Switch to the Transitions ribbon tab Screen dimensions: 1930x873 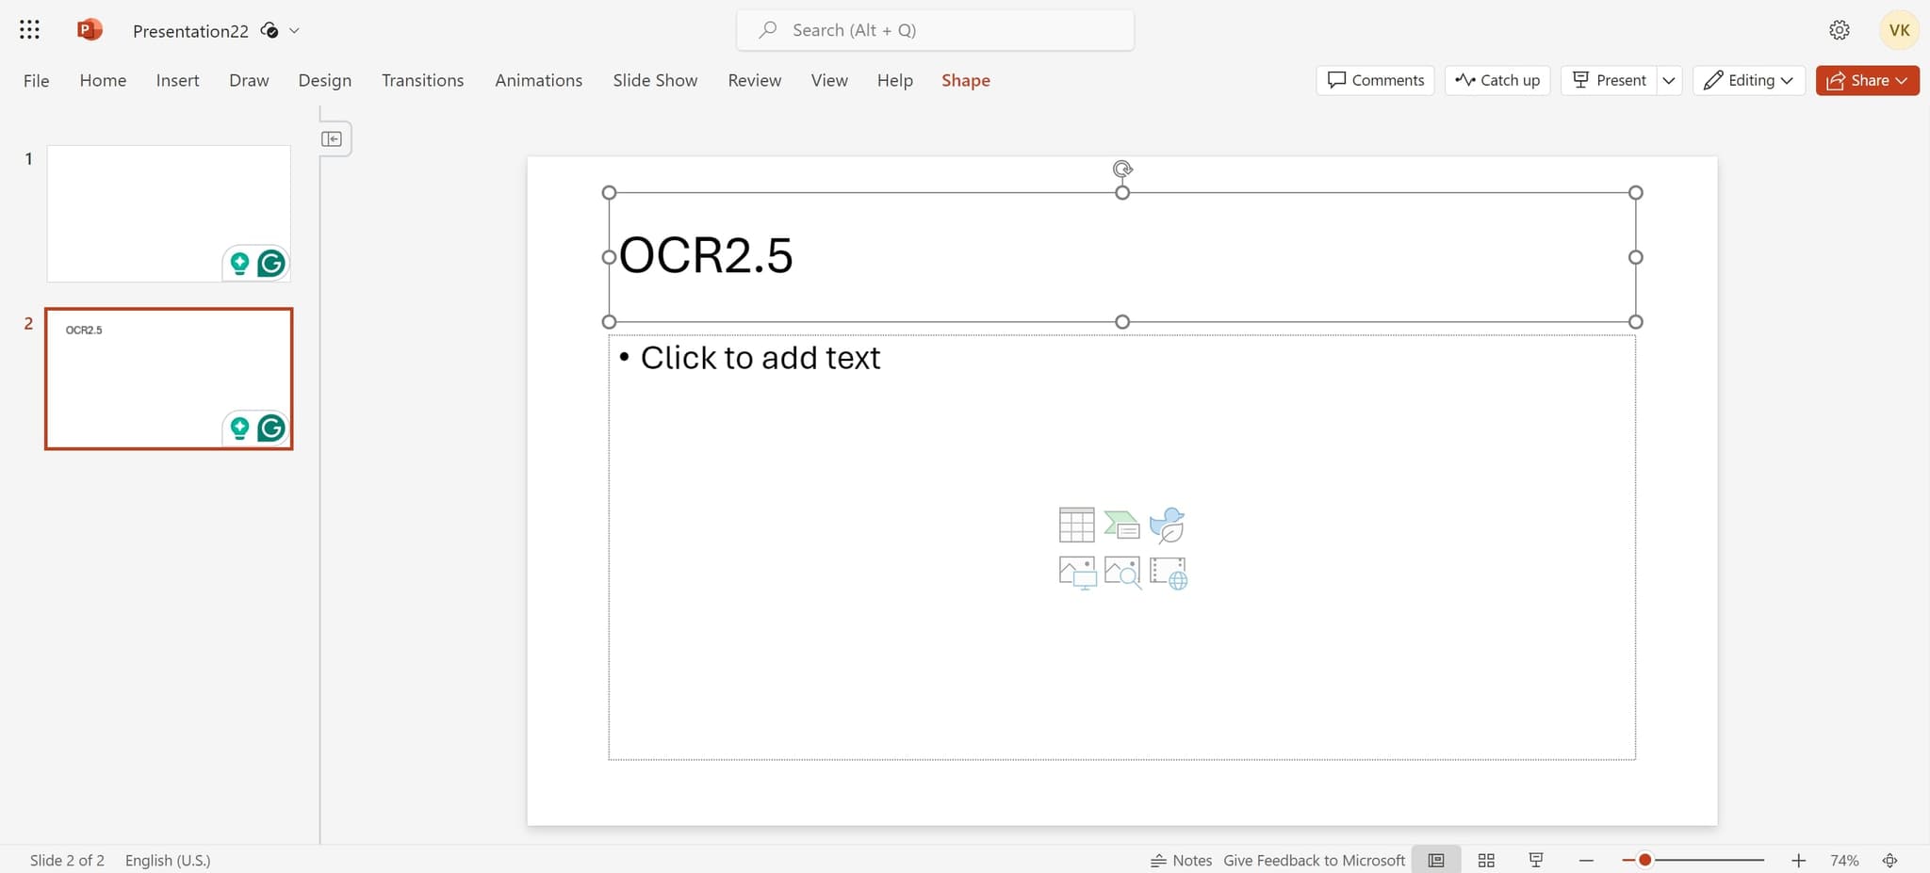click(x=422, y=80)
